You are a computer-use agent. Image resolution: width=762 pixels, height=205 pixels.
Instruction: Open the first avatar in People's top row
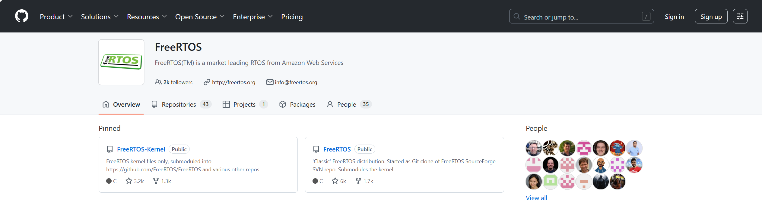[534, 148]
